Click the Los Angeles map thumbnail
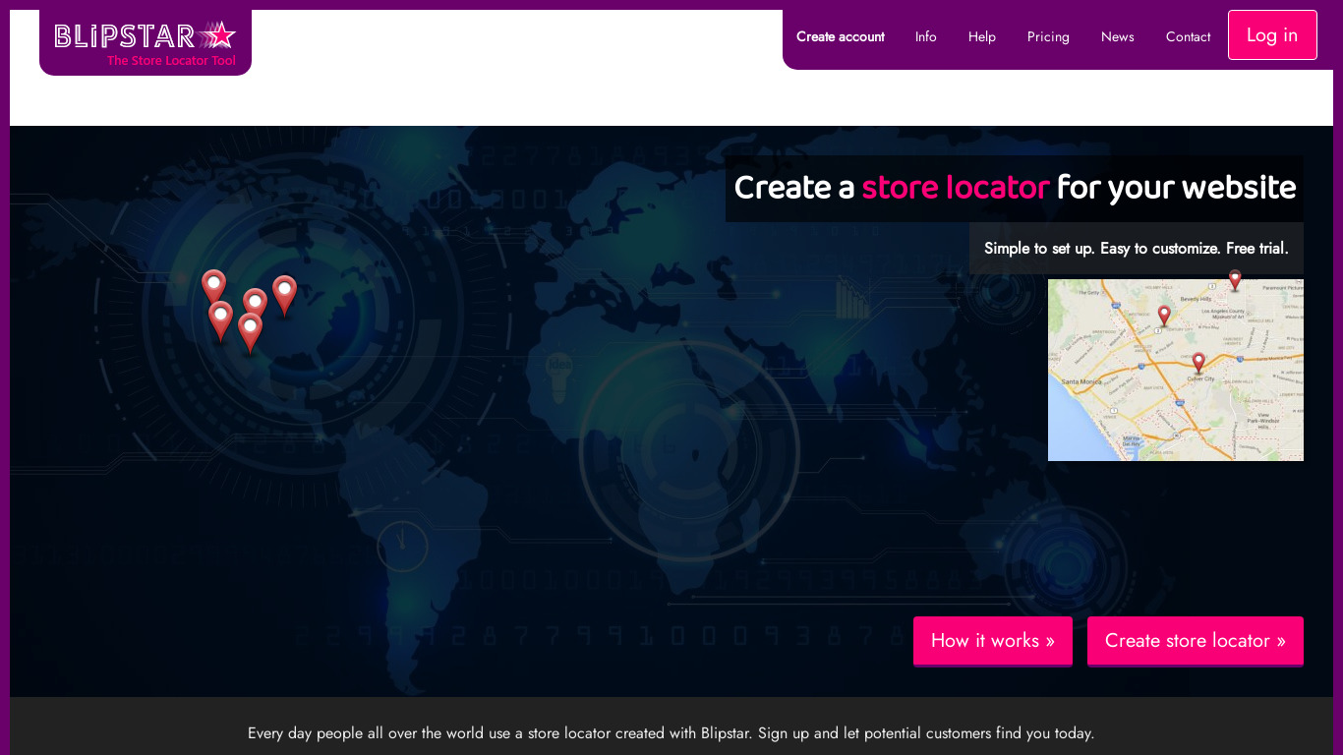Image resolution: width=1343 pixels, height=755 pixels. click(x=1176, y=370)
